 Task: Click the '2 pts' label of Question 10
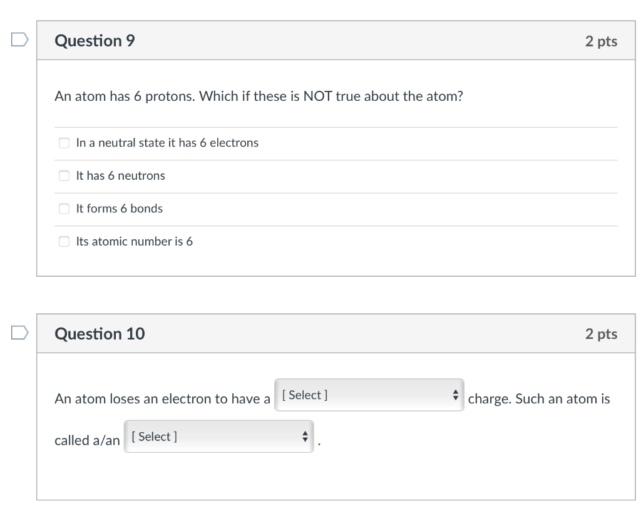tap(601, 334)
